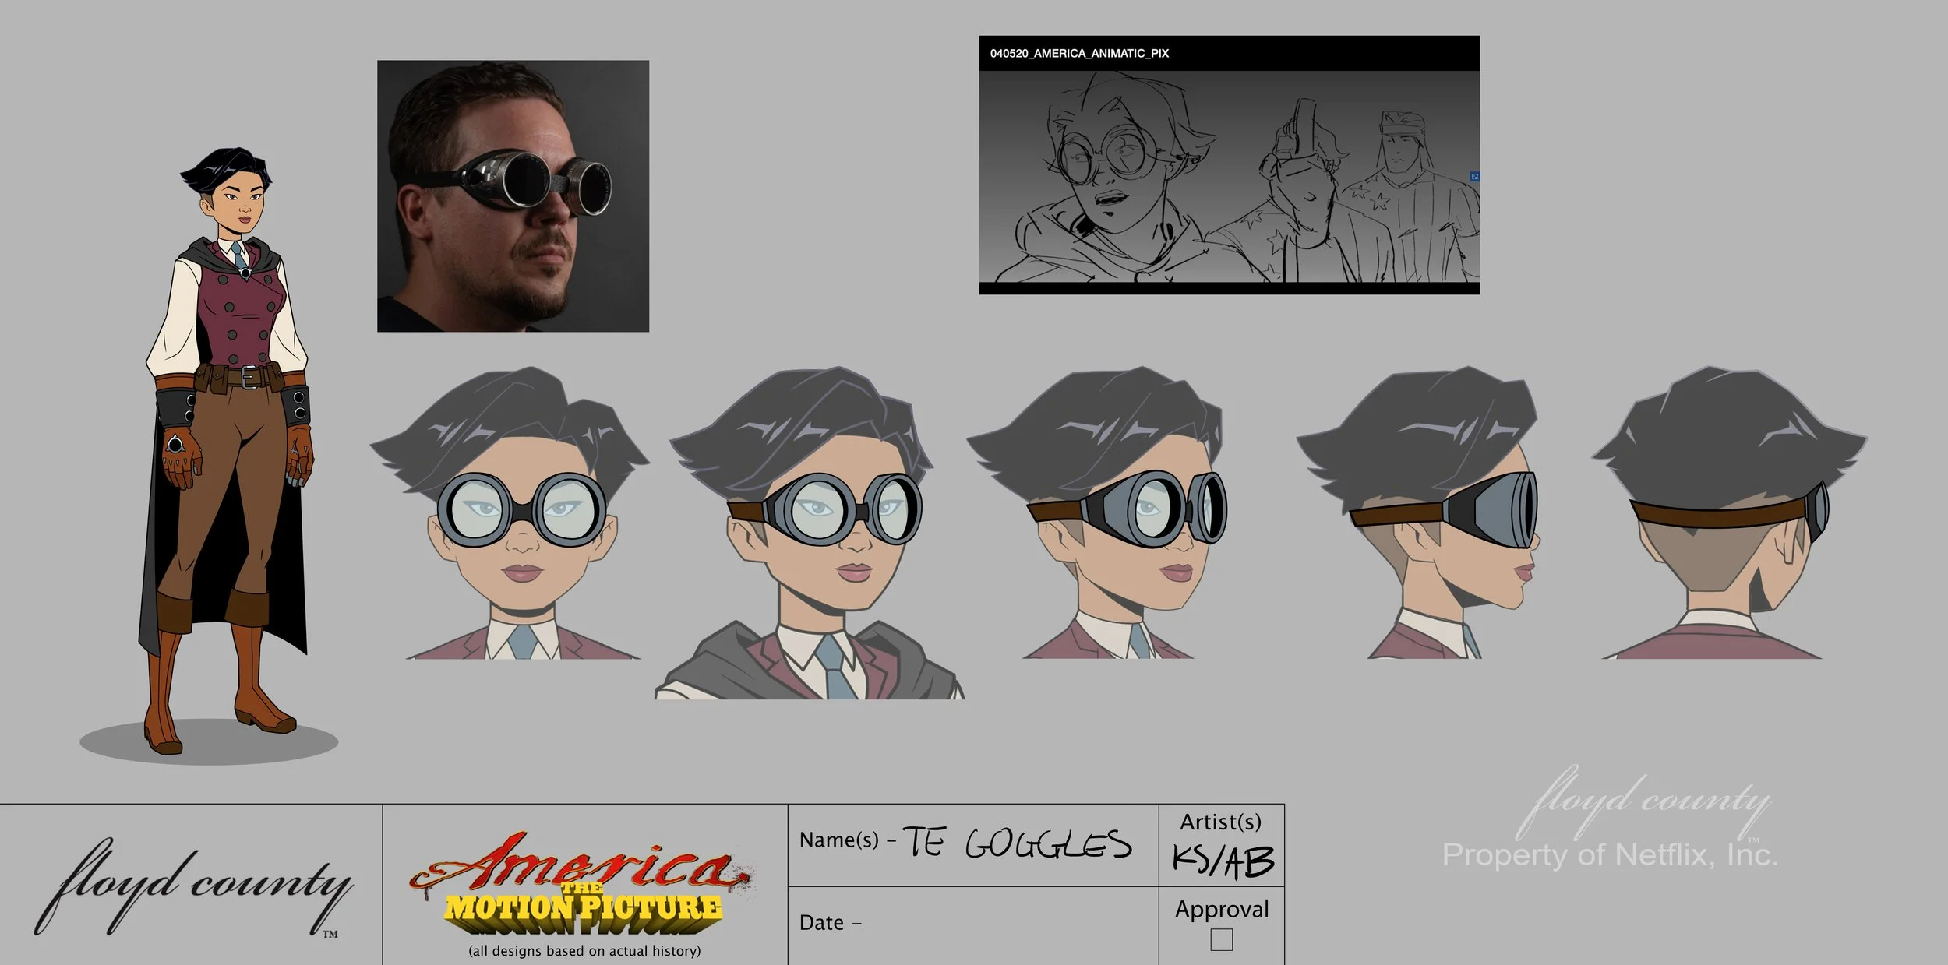Screen dimensions: 1948x965
Task: Click the 'Artist(s)' label
Action: (1220, 822)
